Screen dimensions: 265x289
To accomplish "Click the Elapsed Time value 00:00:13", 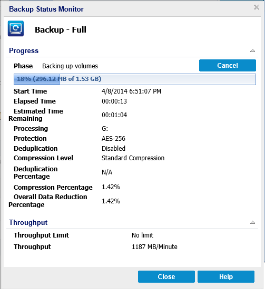I will [x=114, y=101].
